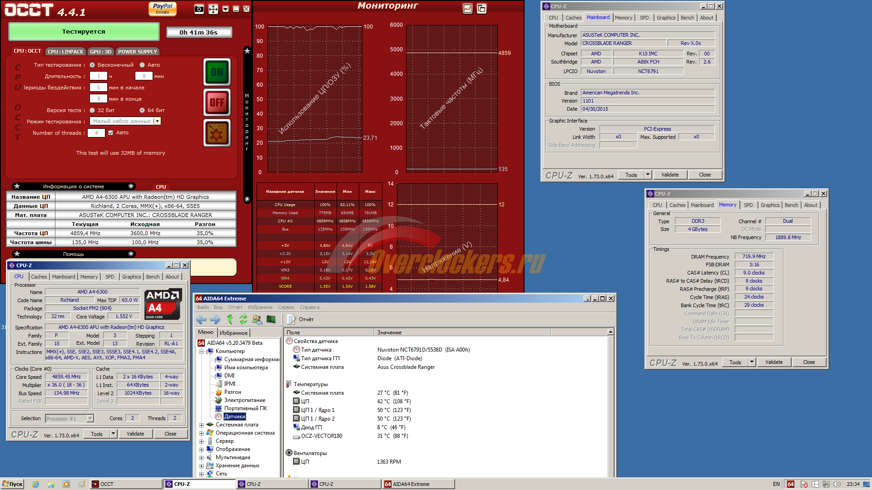Click AIDA64 Refresh green arrows icon
This screenshot has height=490, width=872.
243,319
